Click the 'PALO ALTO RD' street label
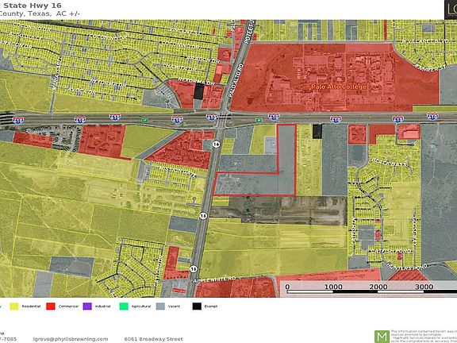Viewport: 457px width, 343px height. 236,81
